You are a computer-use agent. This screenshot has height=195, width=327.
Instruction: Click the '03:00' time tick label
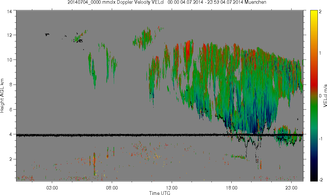(52, 188)
